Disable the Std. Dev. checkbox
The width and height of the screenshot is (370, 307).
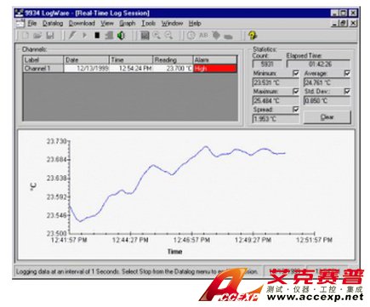(347, 91)
